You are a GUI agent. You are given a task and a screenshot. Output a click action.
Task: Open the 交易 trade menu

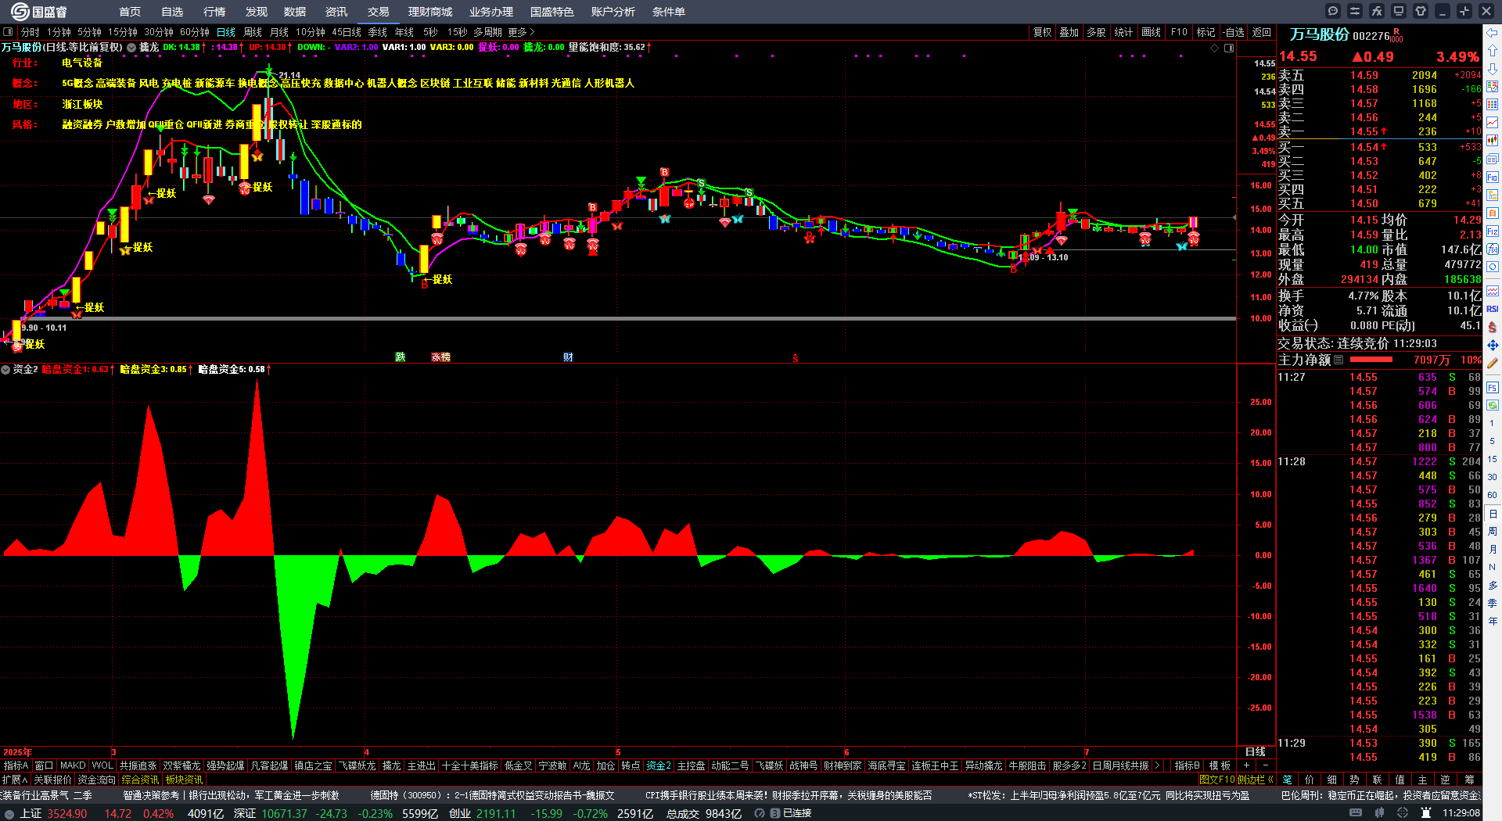coord(379,12)
